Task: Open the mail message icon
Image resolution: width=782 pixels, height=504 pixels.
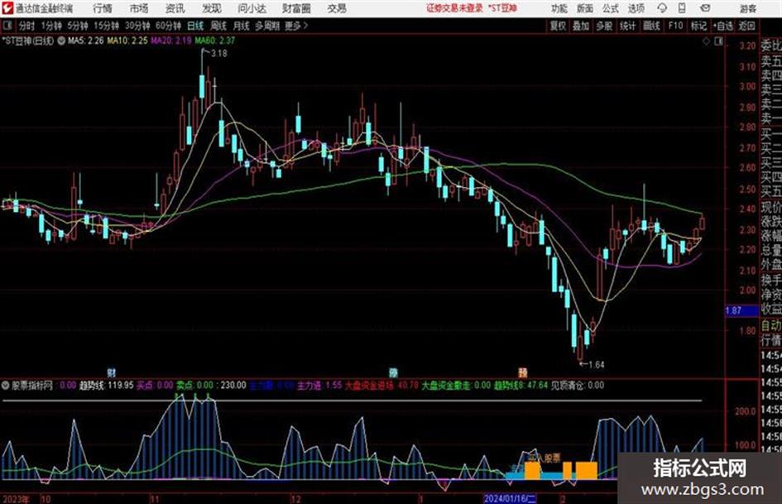Action: click(x=705, y=8)
